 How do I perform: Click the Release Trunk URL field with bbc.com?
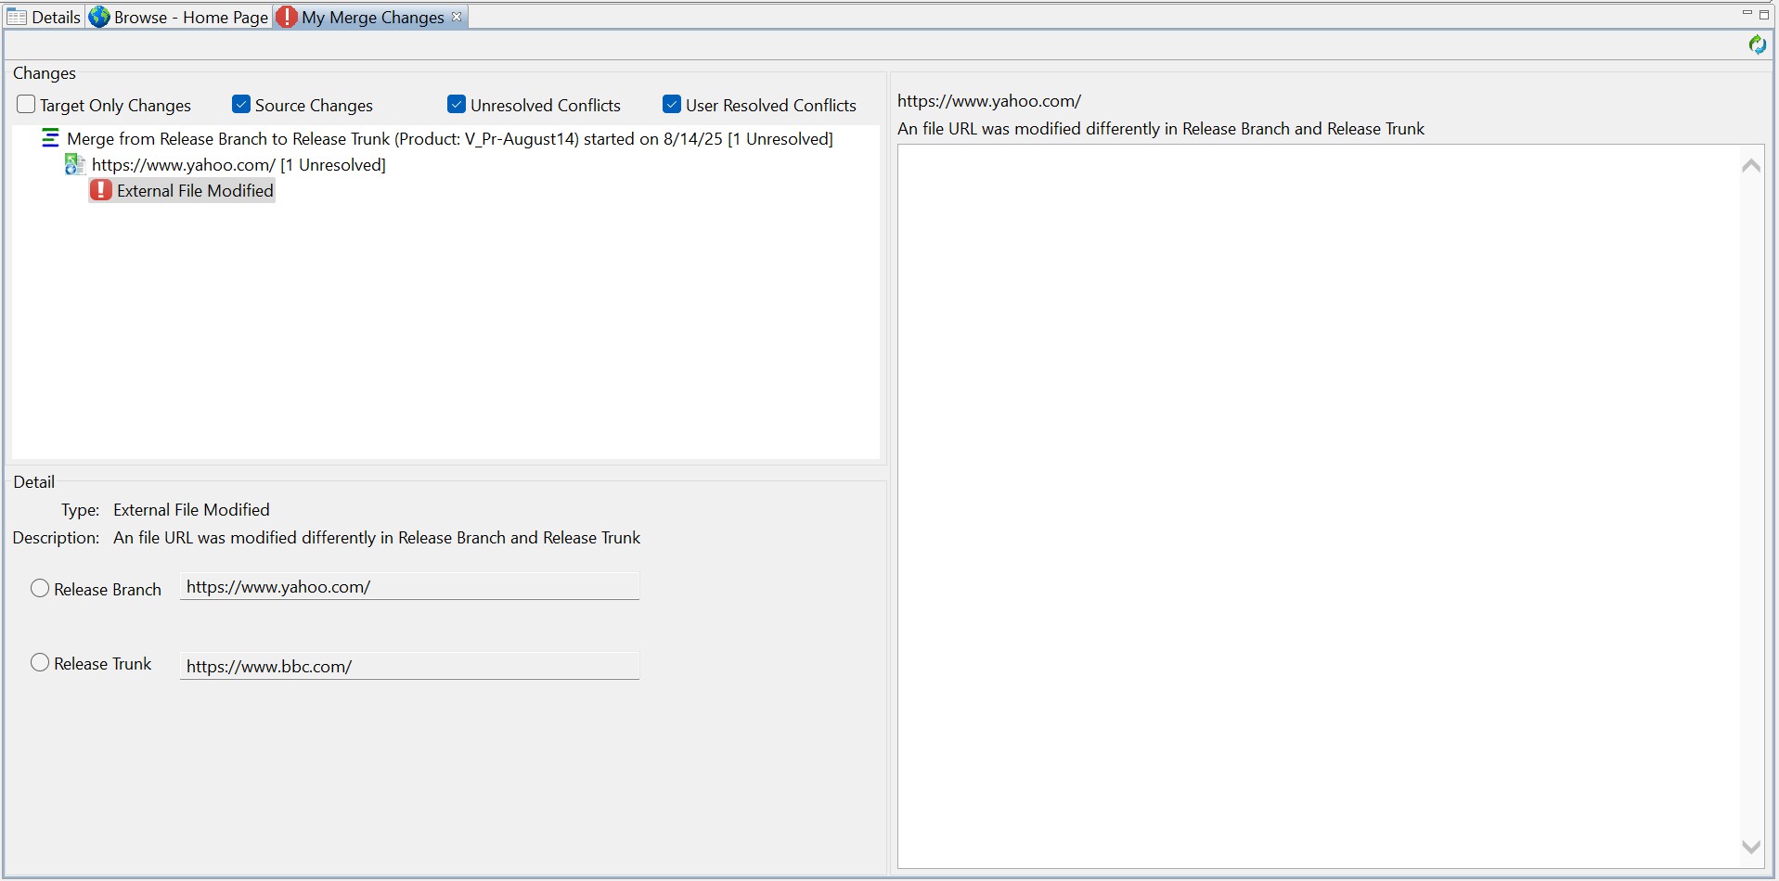tap(408, 666)
